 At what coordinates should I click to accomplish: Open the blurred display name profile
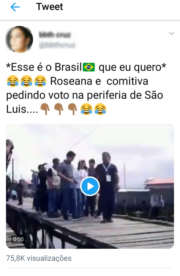(x=54, y=35)
